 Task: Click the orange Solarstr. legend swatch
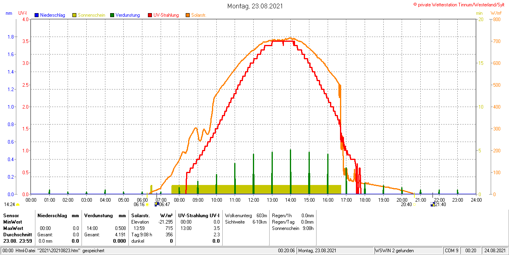(188, 15)
